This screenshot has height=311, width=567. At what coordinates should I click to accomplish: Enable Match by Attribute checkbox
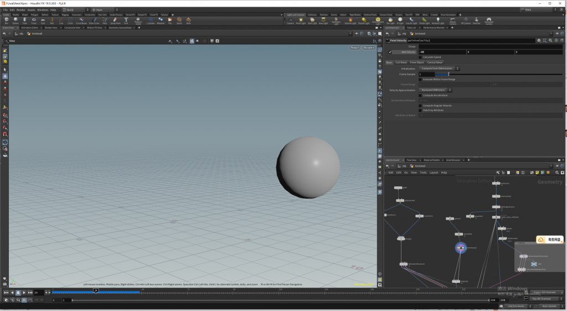point(420,110)
